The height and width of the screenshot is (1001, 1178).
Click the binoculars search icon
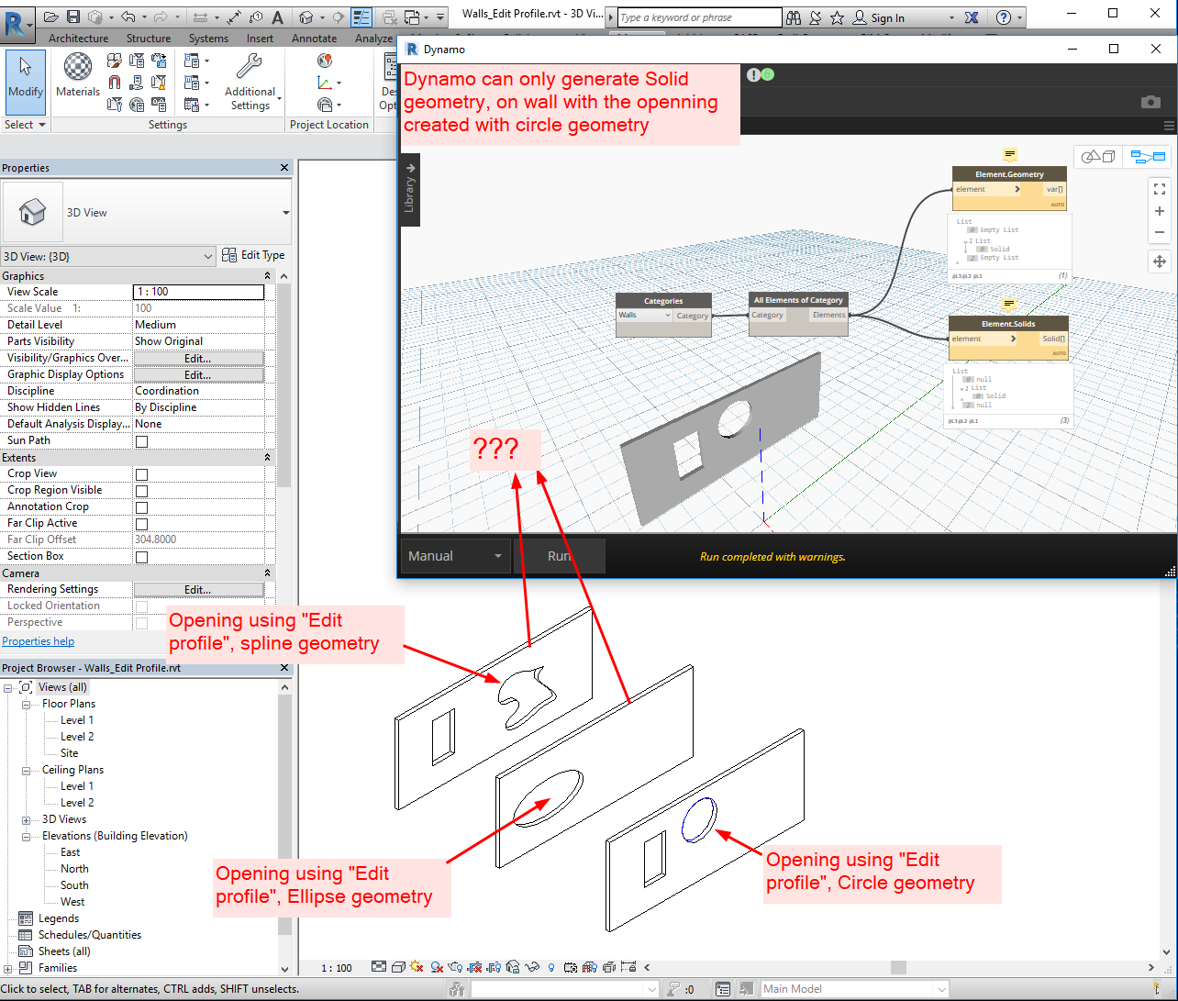point(795,17)
